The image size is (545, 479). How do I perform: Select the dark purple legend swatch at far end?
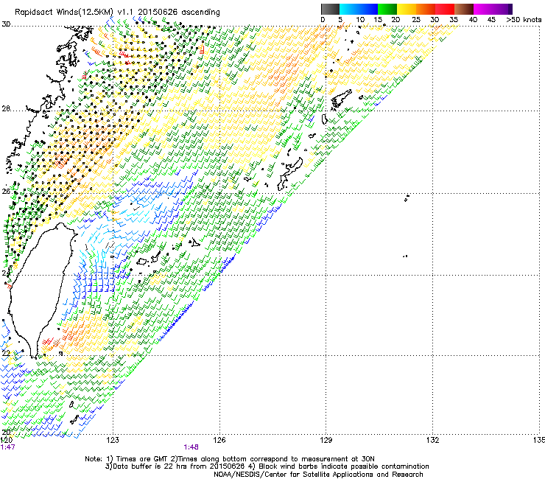(x=510, y=9)
